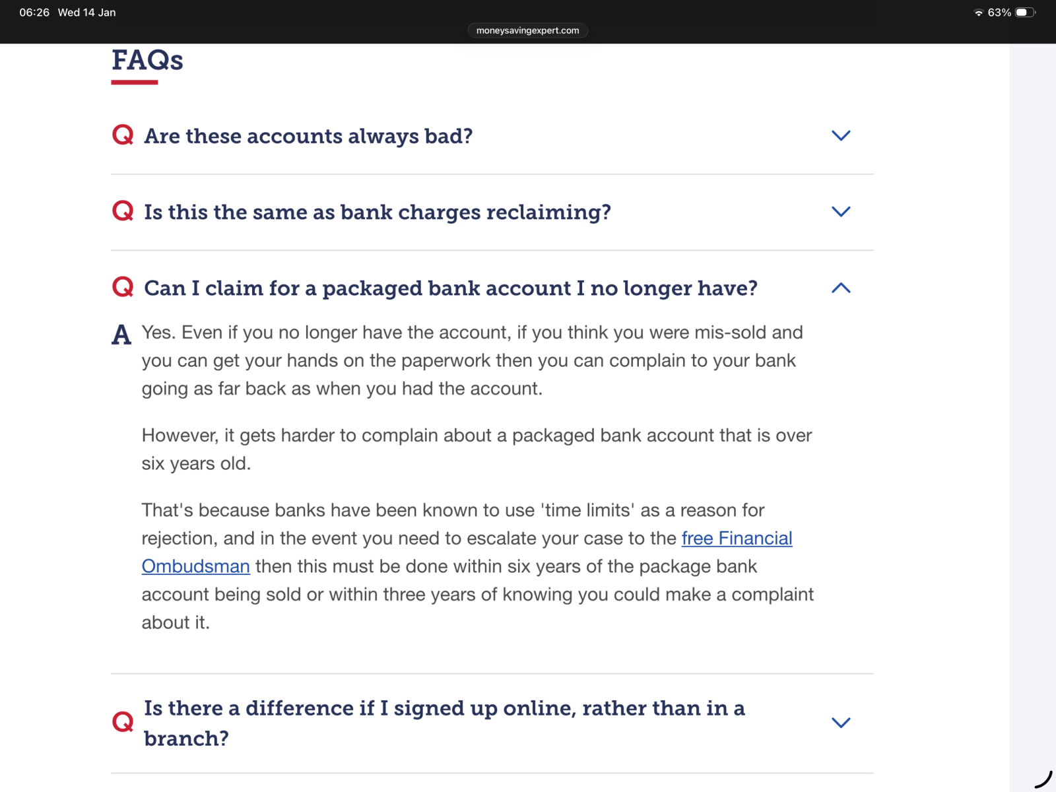Click the Wi-Fi status icon
The height and width of the screenshot is (792, 1056).
(x=978, y=13)
